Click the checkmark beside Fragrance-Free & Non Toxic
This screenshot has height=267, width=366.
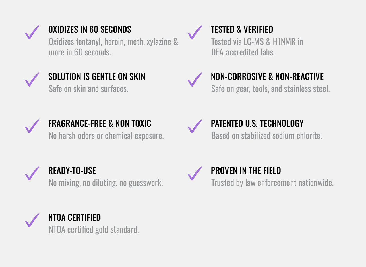pos(32,126)
